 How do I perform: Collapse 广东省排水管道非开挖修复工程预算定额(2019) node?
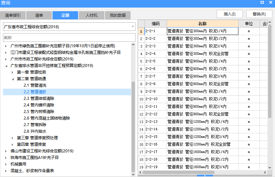pyautogui.click(x=6, y=66)
